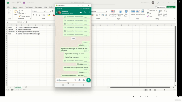Open Clipboard group dialog launcher
182x102 pixels.
31,19
